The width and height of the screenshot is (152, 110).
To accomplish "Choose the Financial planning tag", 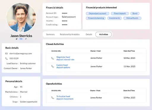I will [x=96, y=18].
